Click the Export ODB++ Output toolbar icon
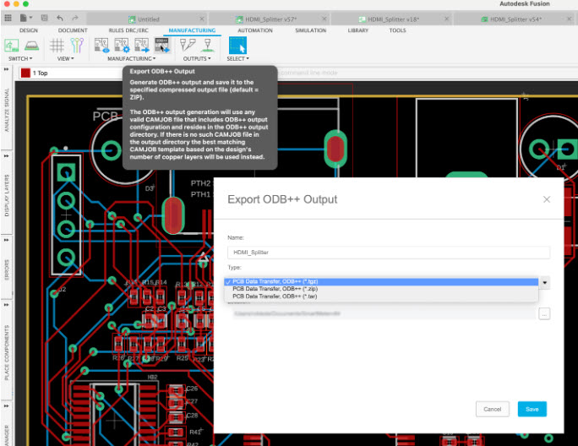The width and height of the screenshot is (578, 446). 161,46
